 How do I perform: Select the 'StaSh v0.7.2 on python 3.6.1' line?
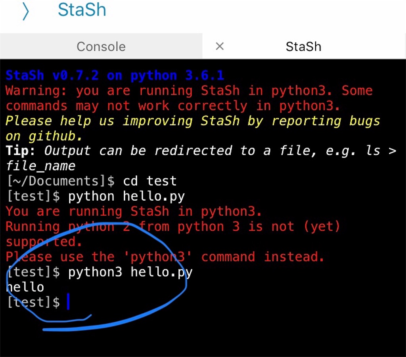point(115,75)
